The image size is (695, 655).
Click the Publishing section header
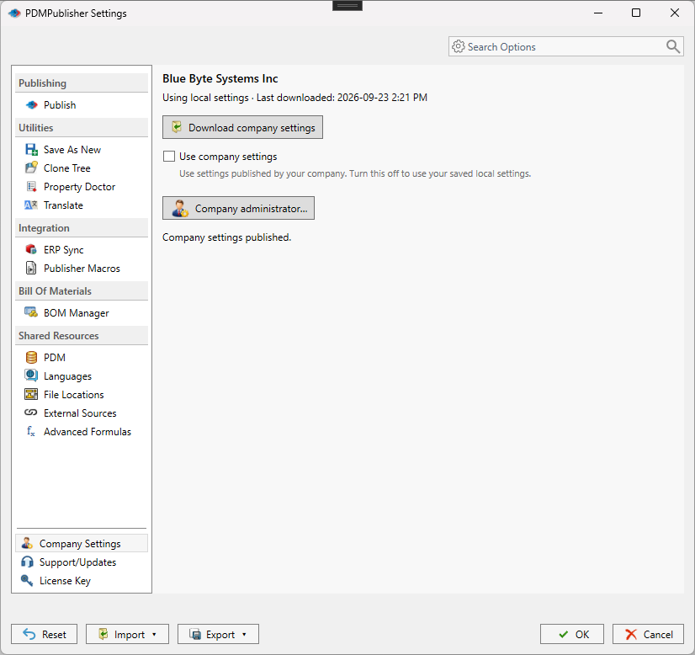coord(82,83)
